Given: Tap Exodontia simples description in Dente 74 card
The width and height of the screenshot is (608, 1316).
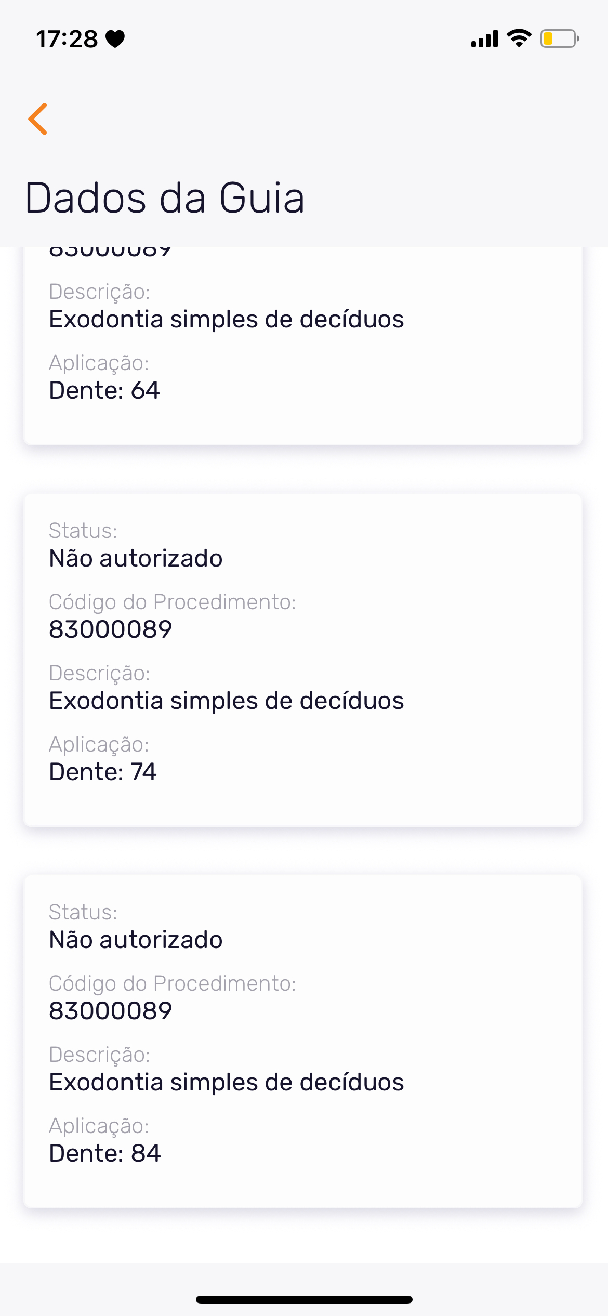Looking at the screenshot, I should coord(226,701).
